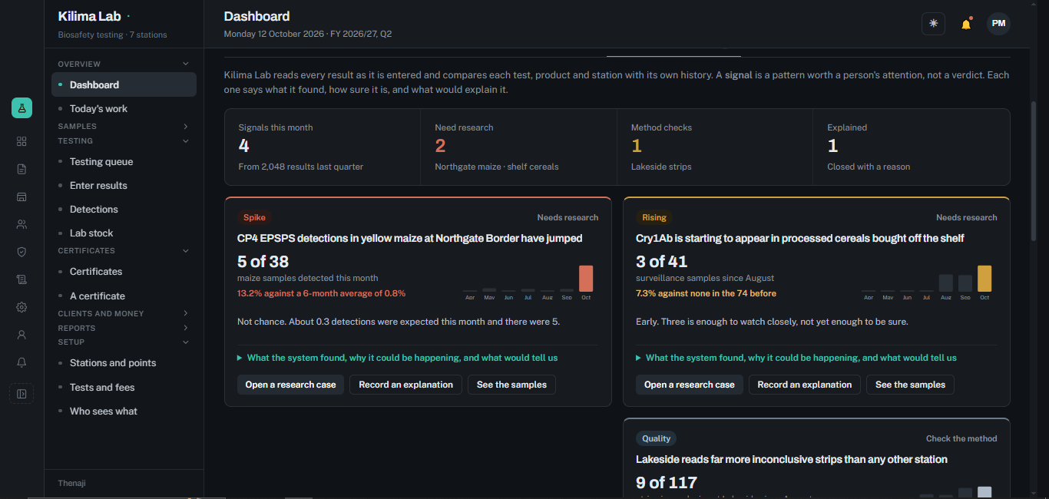Open the settings gear icon in rail
The width and height of the screenshot is (1049, 499).
[x=22, y=307]
